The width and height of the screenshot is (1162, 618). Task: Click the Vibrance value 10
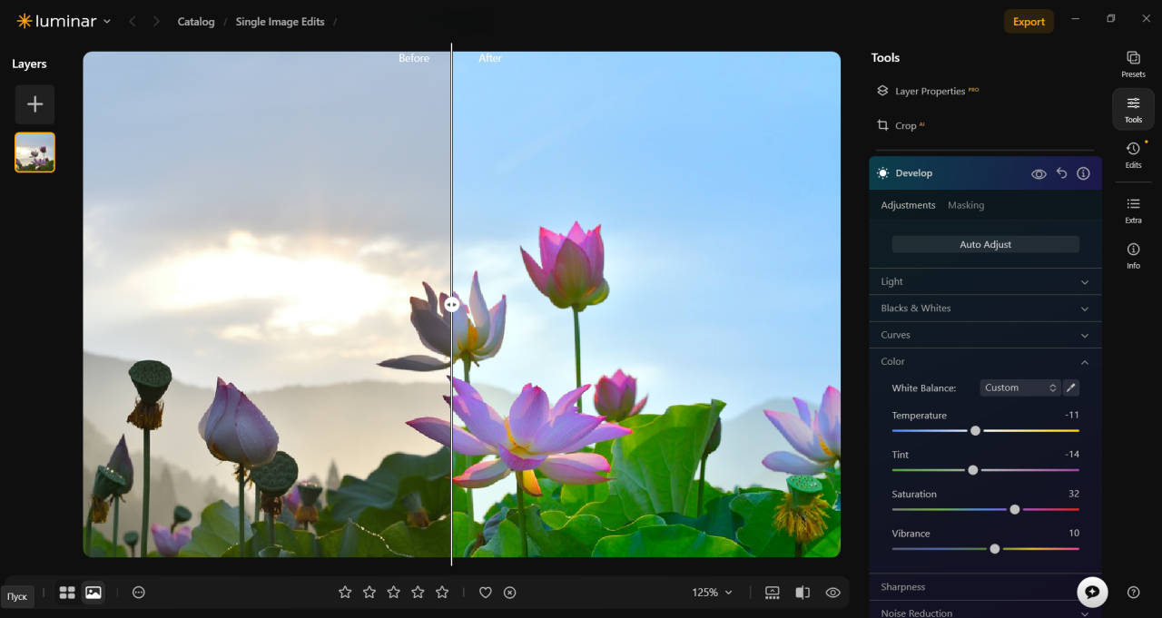coord(1073,533)
